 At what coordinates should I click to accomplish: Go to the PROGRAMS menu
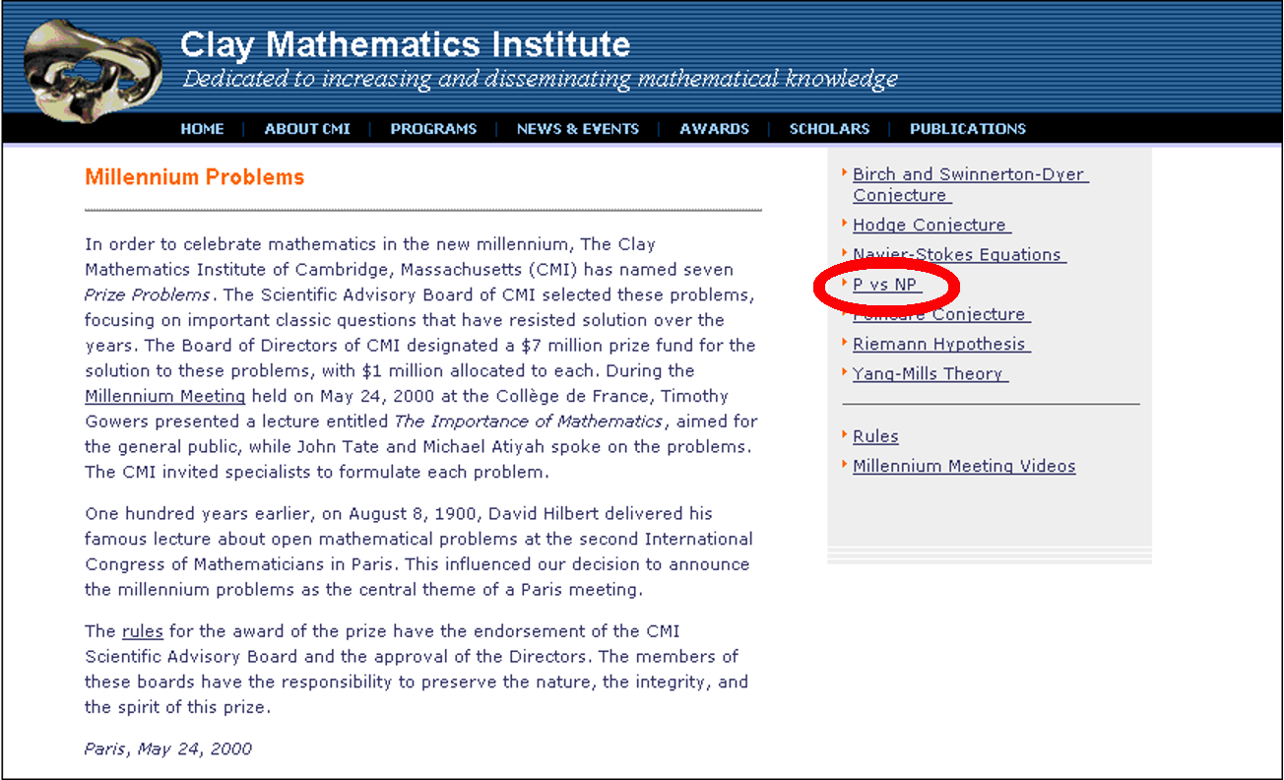pos(433,129)
